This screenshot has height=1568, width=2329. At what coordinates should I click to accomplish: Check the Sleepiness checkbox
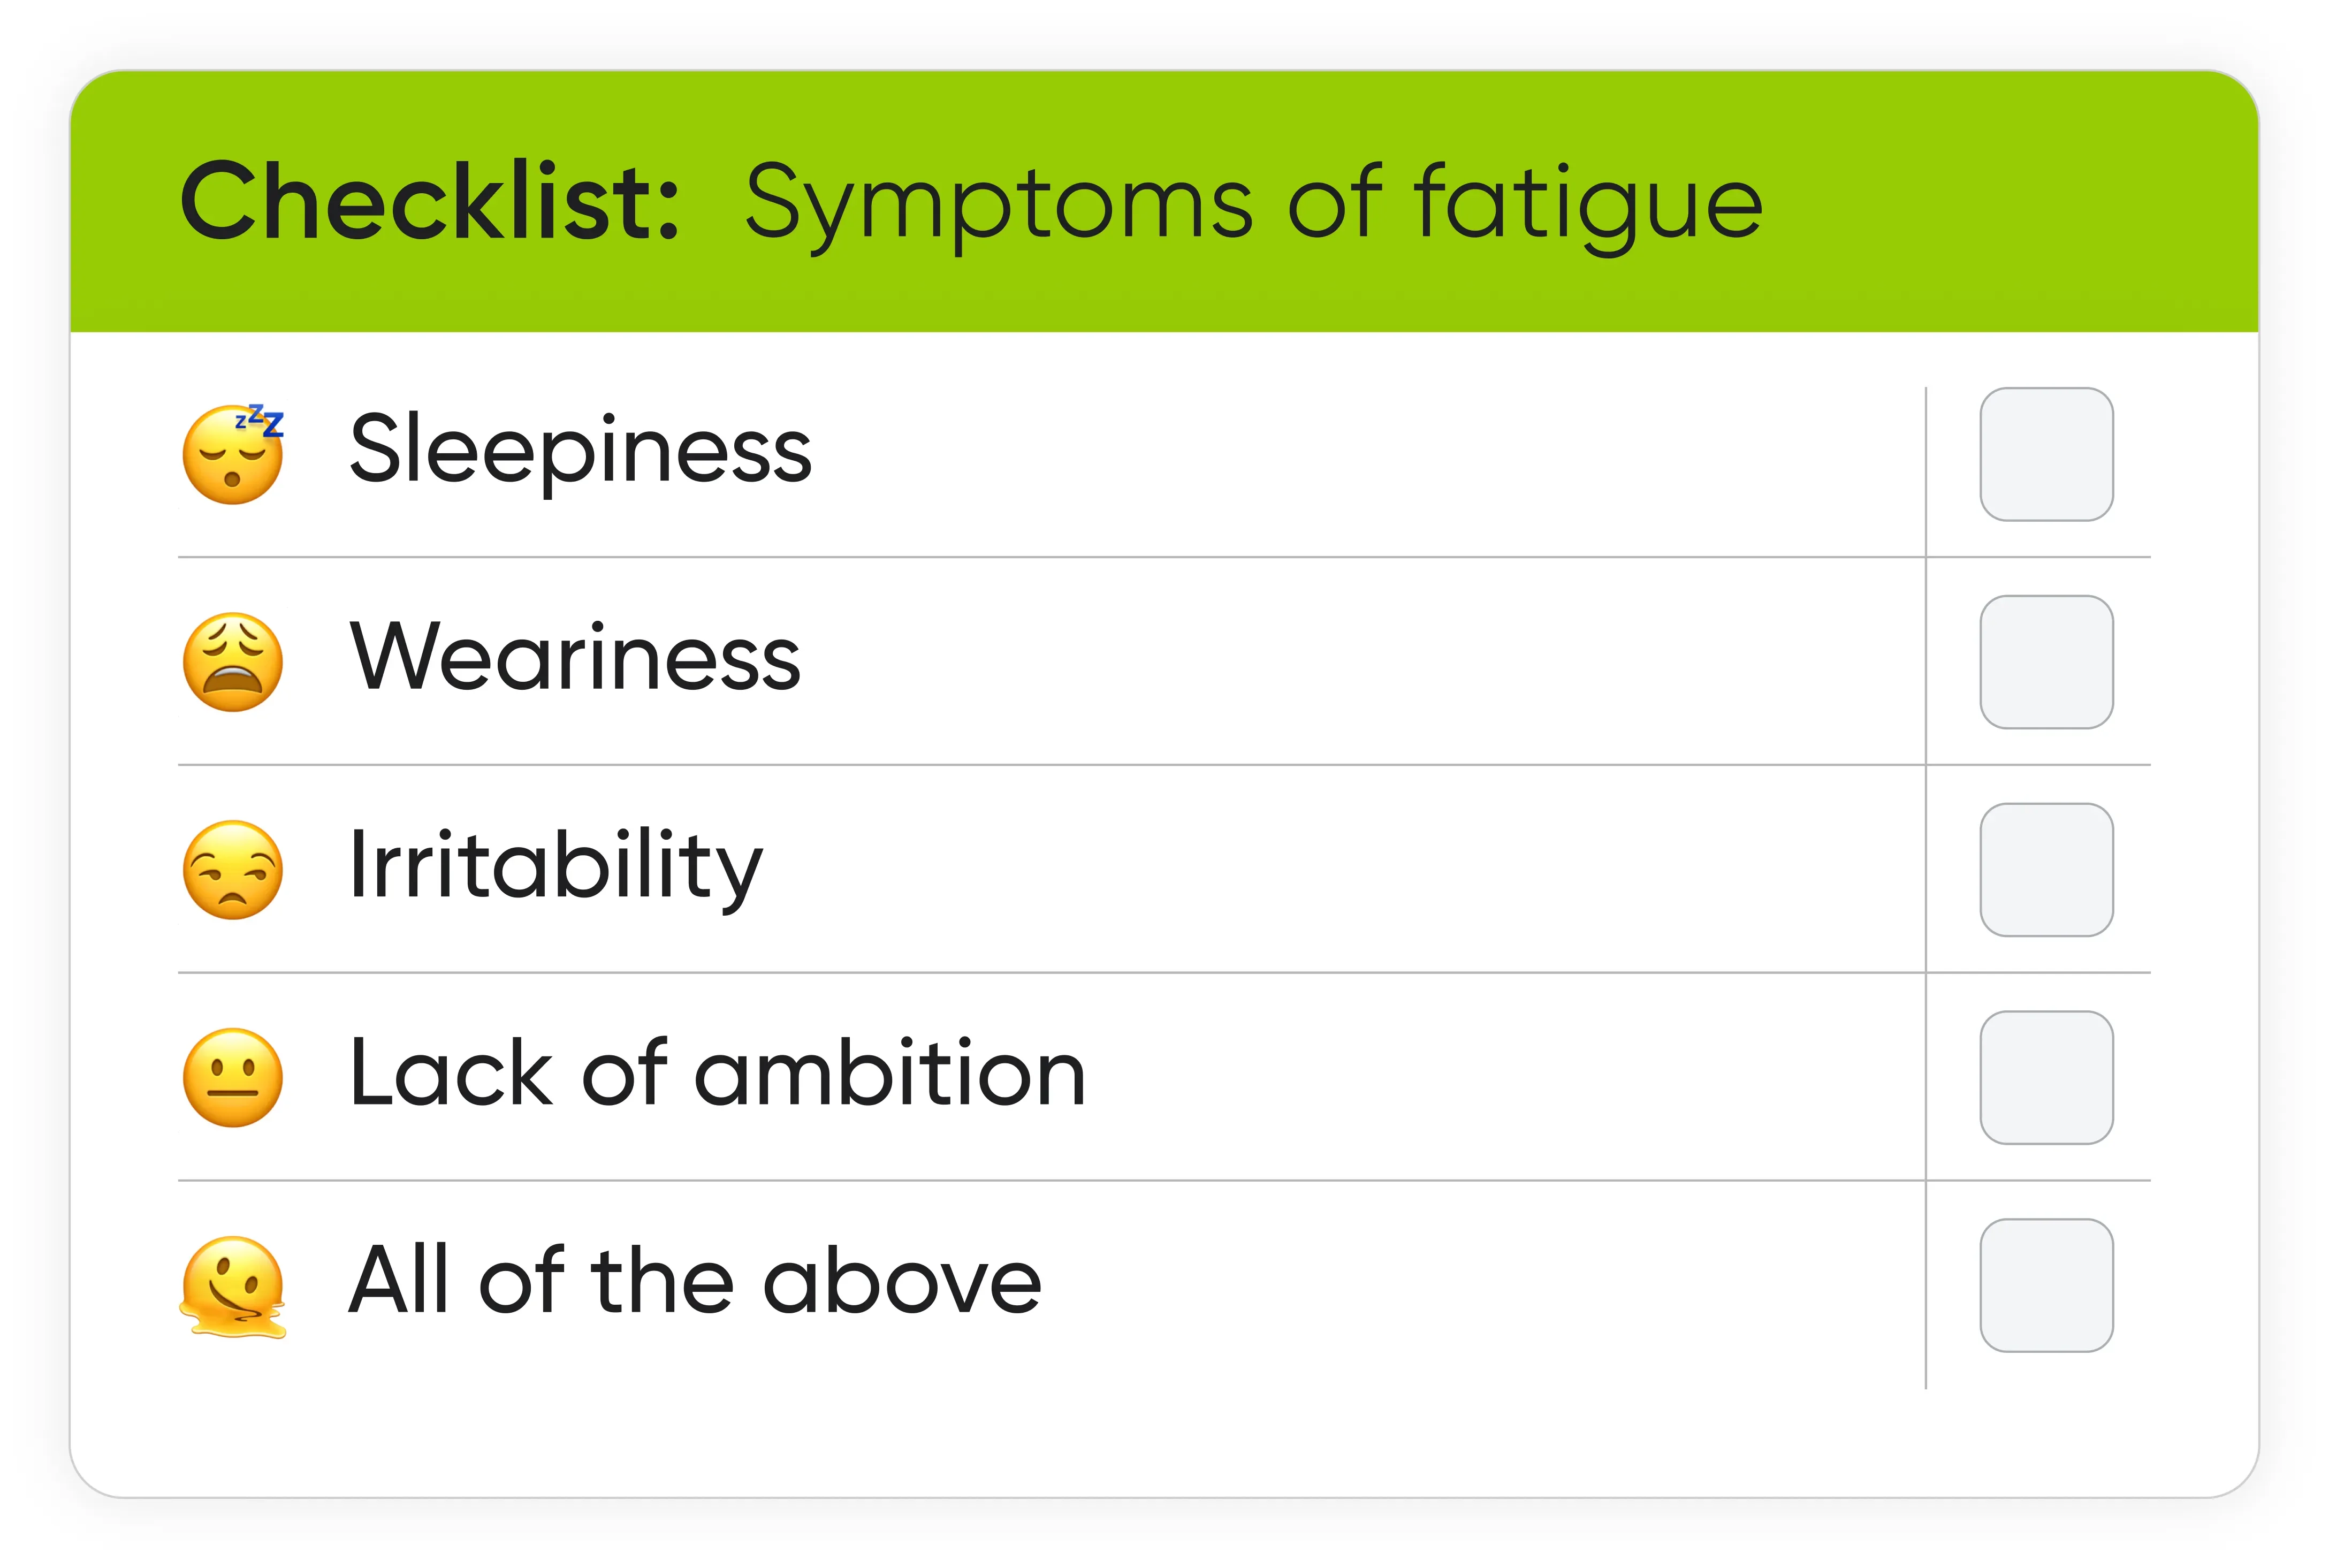click(x=2046, y=454)
